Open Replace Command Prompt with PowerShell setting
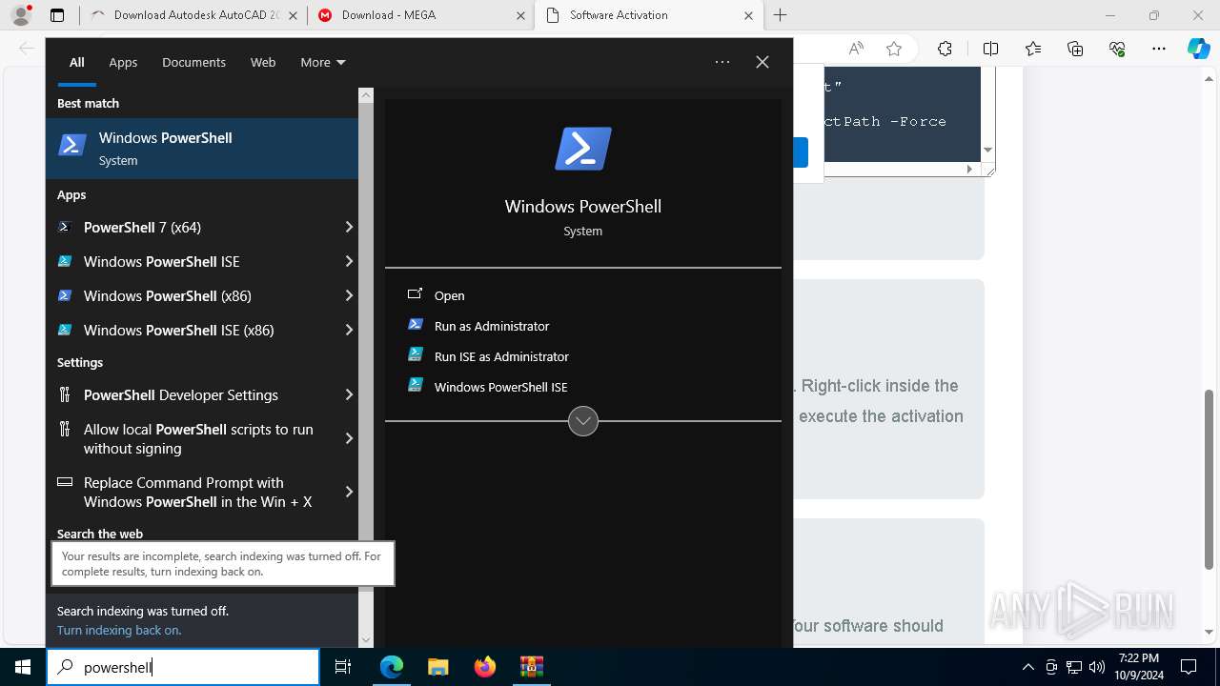Image resolution: width=1220 pixels, height=686 pixels. tap(193, 492)
